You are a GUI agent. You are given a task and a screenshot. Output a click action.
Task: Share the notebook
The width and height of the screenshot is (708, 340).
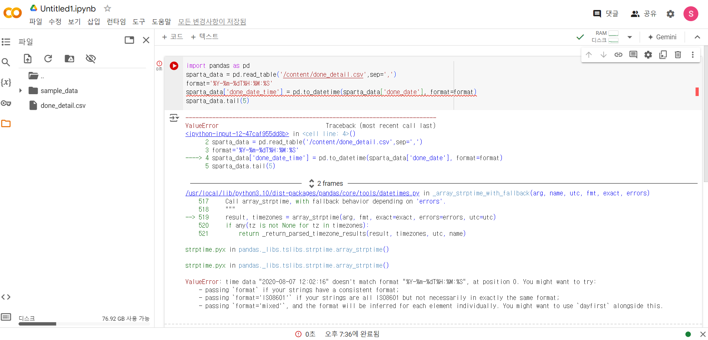pyautogui.click(x=644, y=14)
